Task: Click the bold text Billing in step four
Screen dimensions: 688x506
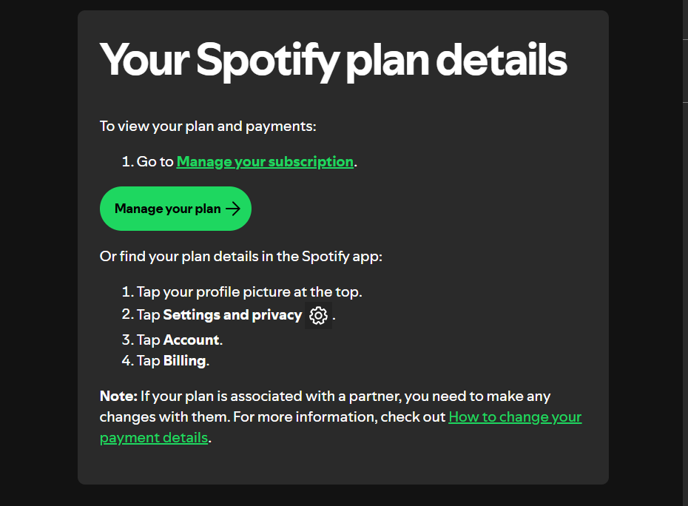Action: (185, 360)
